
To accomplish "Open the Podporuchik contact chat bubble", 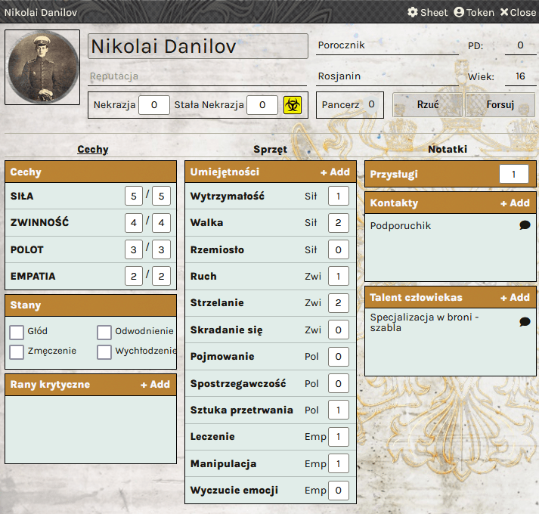I will [x=525, y=225].
